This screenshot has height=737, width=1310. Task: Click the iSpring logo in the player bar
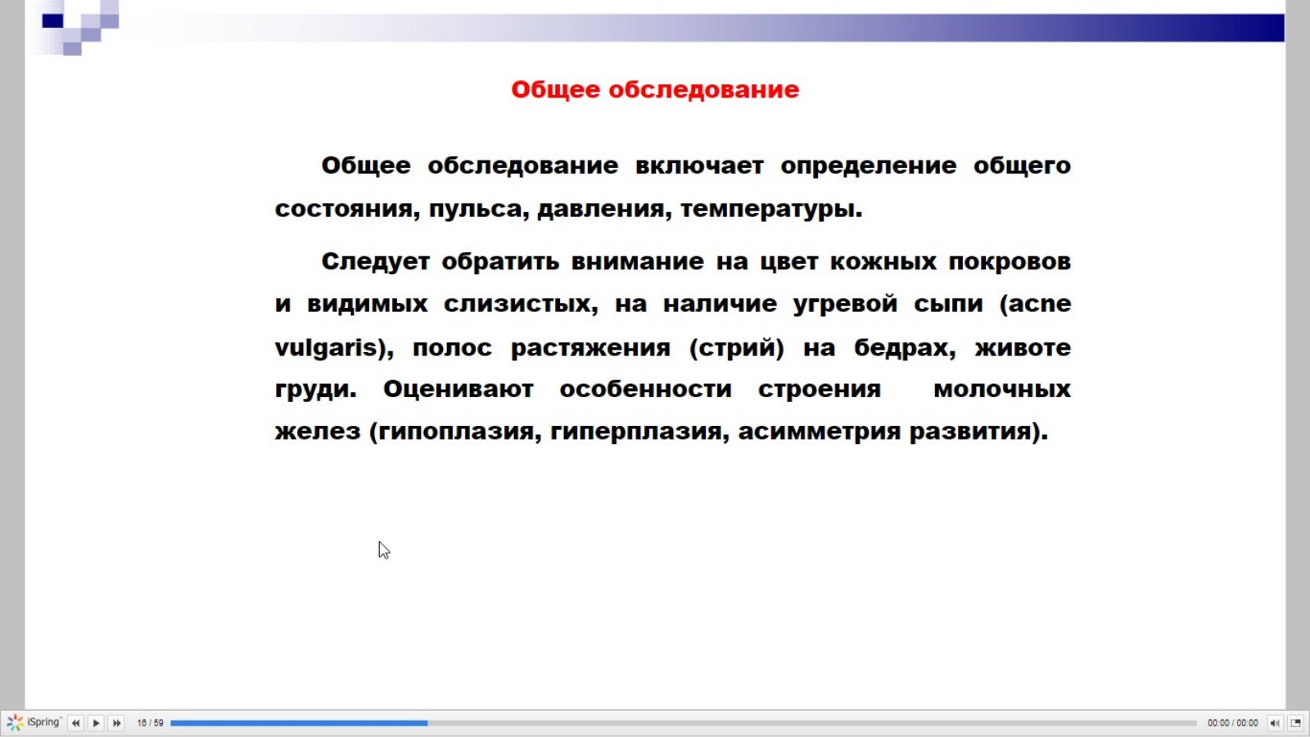34,722
